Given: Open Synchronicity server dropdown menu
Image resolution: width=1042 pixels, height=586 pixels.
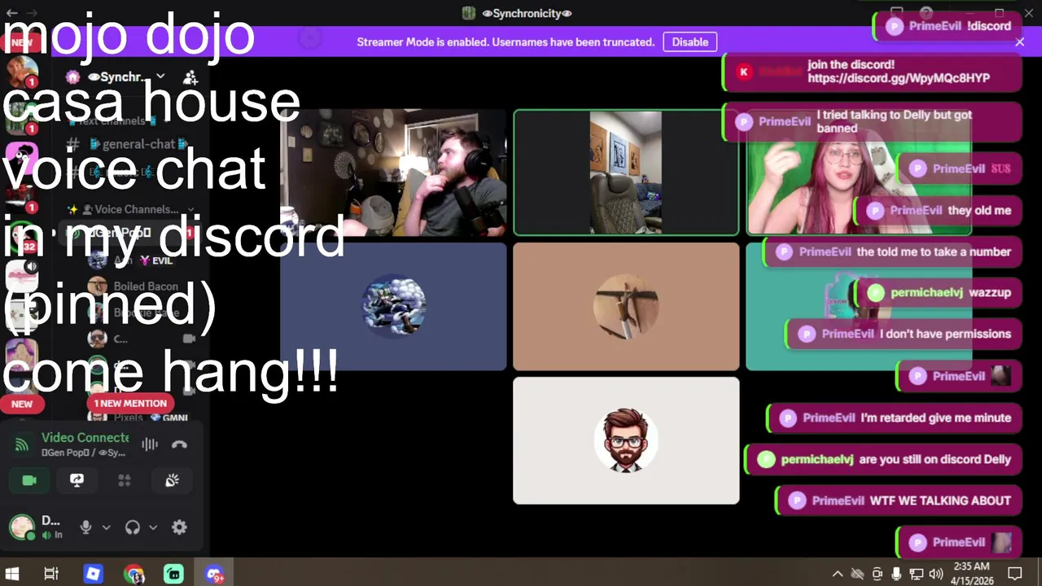Looking at the screenshot, I should click(x=160, y=77).
